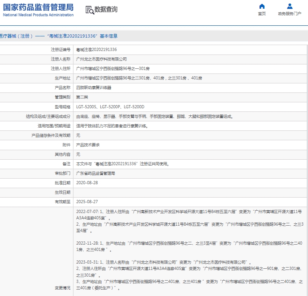Select the structure composition text starting 由底座
The width and height of the screenshot is (308, 296).
tap(154, 116)
